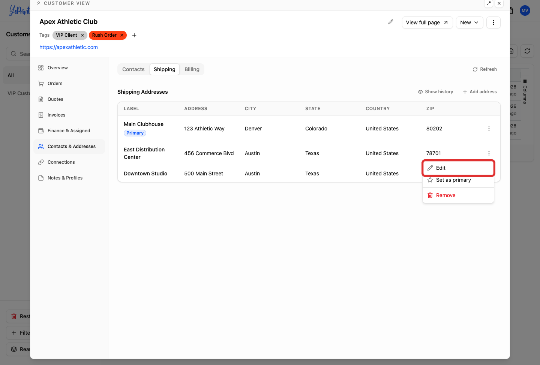This screenshot has height=365, width=540.
Task: Add a new tag with plus icon
Action: point(134,35)
